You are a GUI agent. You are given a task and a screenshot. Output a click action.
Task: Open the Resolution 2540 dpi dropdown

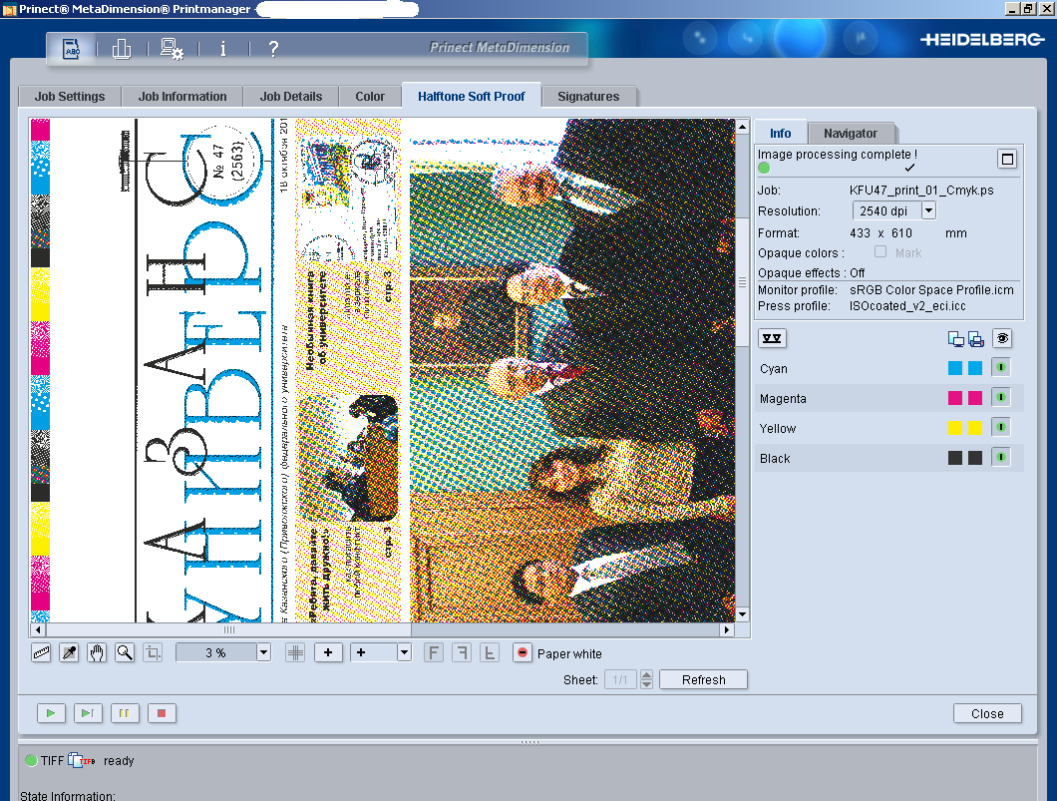[929, 210]
